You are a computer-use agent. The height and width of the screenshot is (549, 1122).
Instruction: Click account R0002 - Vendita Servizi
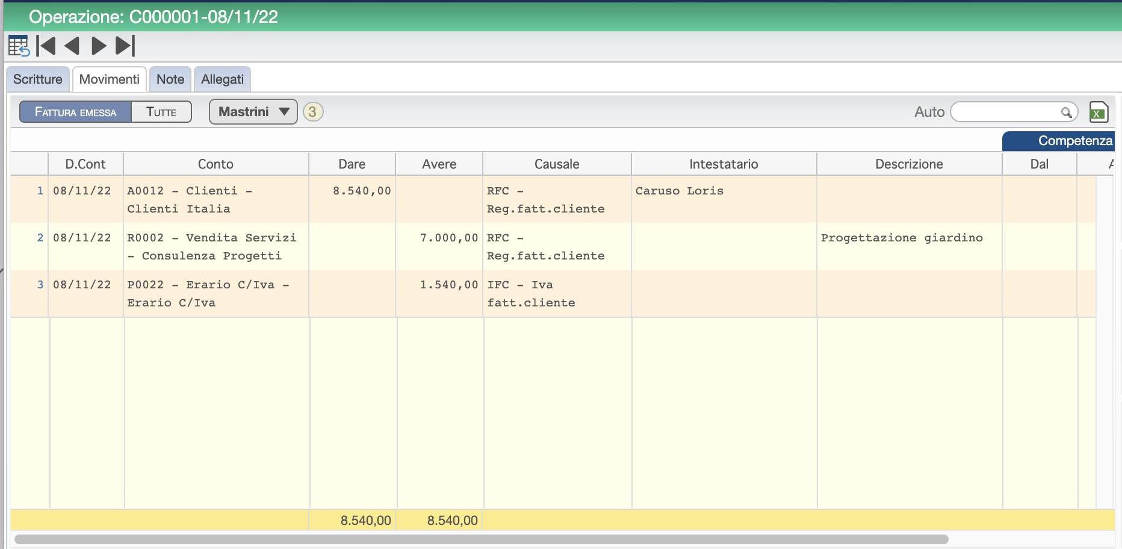click(212, 247)
